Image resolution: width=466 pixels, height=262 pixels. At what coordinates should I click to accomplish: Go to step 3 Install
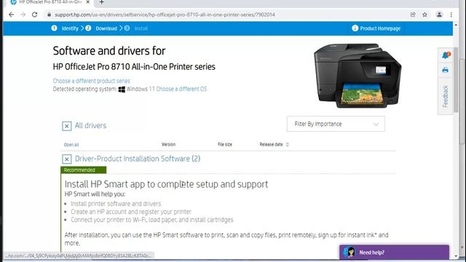point(136,28)
